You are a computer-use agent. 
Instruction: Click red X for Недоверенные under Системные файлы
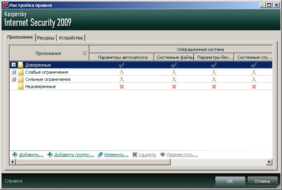tap(174, 86)
